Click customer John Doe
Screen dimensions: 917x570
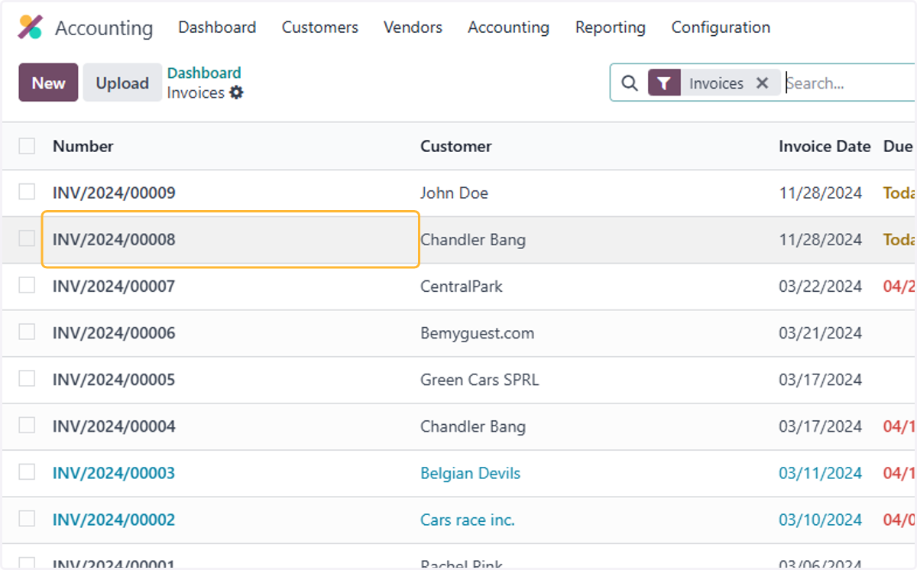click(454, 193)
